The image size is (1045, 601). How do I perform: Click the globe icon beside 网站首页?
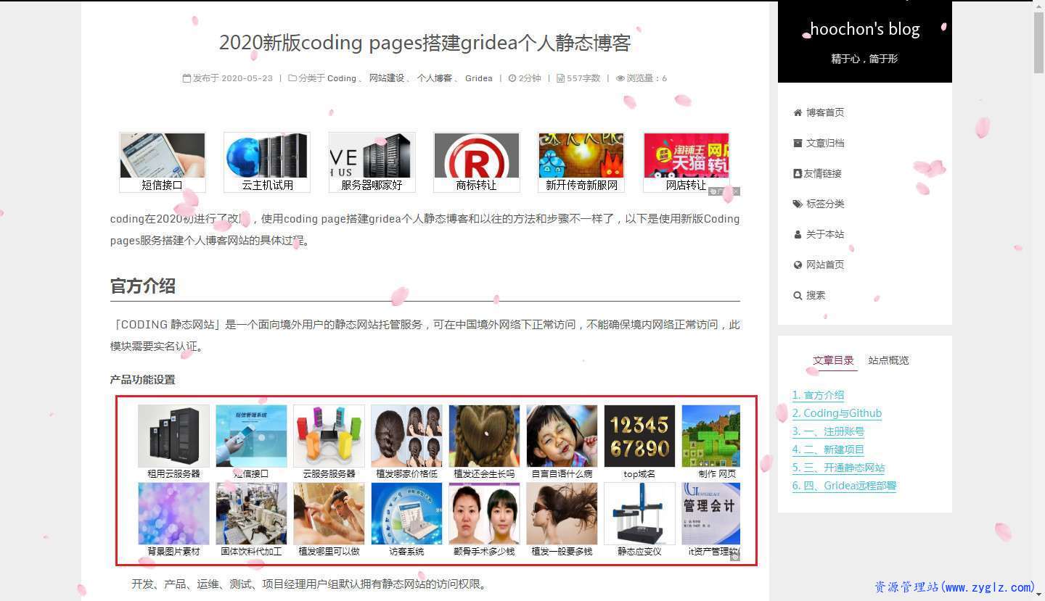(x=798, y=265)
